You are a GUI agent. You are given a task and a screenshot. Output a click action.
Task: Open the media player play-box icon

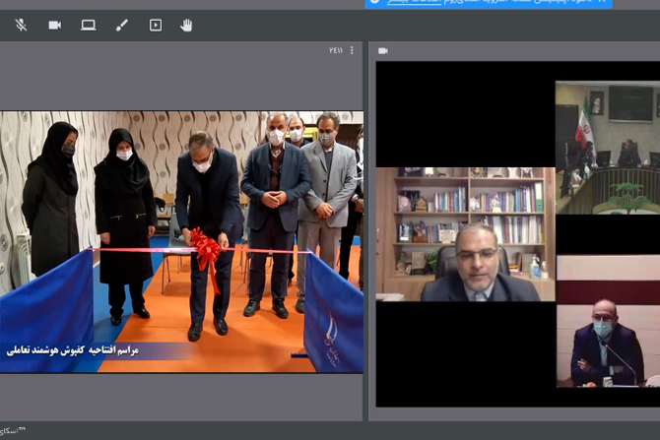156,26
